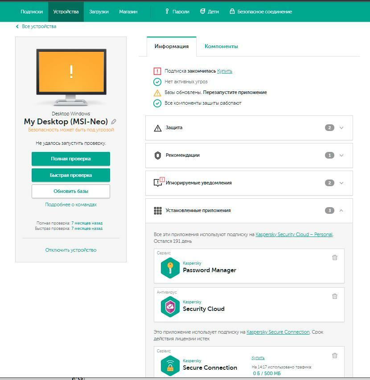The height and width of the screenshot is (380, 370).
Task: Click the warning triangle icon in Защита row
Action: point(158,128)
